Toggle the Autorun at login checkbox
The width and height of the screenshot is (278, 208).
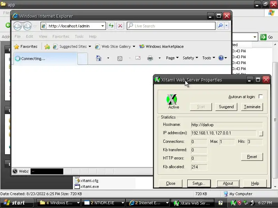click(261, 97)
